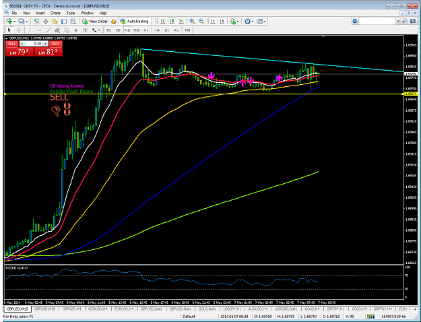Decrease trade volume with down arrow
Image resolution: width=421 pixels, height=322 pixels.
tap(22, 44)
